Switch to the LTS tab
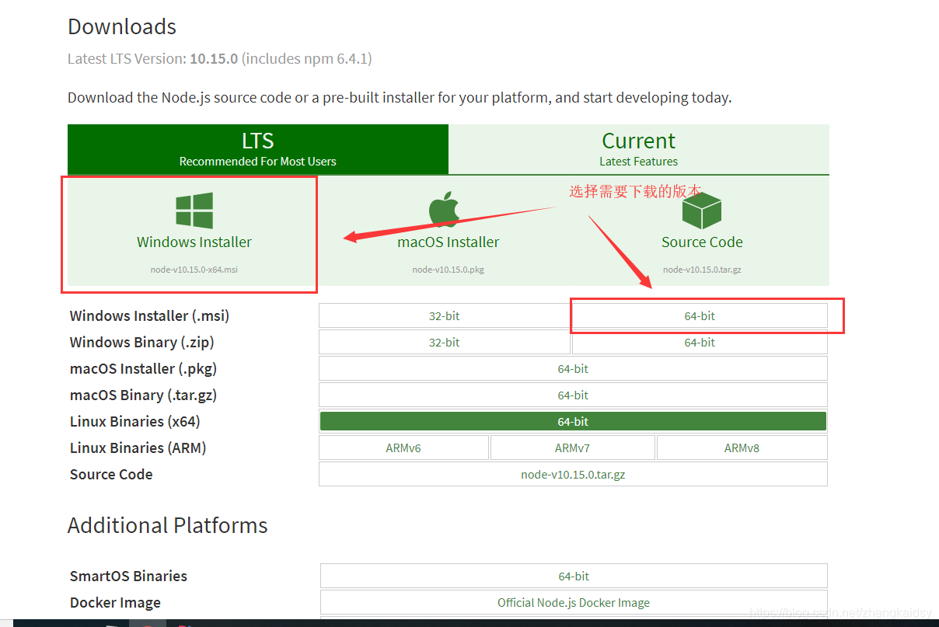Viewport: 939px width, 627px height. point(258,149)
